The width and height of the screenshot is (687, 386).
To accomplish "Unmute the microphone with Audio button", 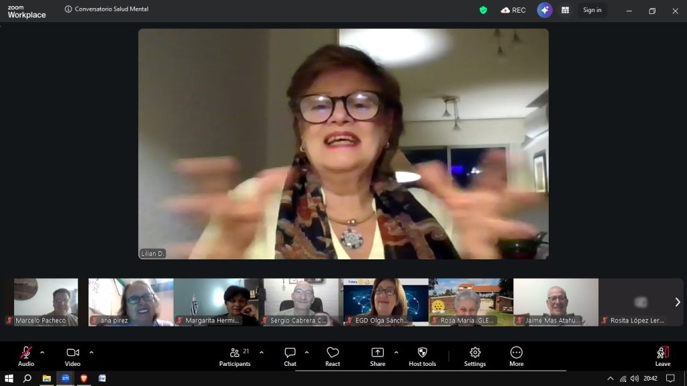I will pyautogui.click(x=26, y=356).
